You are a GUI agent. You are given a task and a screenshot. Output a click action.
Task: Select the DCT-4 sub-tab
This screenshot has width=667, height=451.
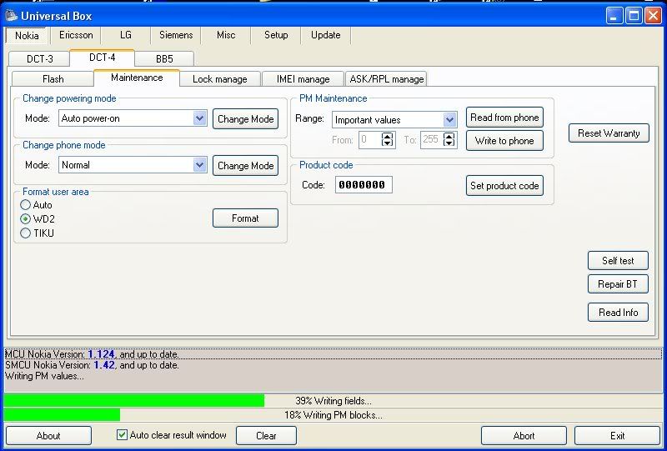coord(102,58)
